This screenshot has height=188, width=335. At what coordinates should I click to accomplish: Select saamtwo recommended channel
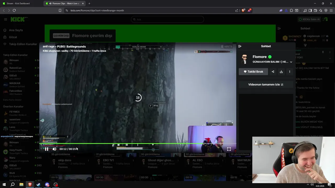tap(20, 121)
